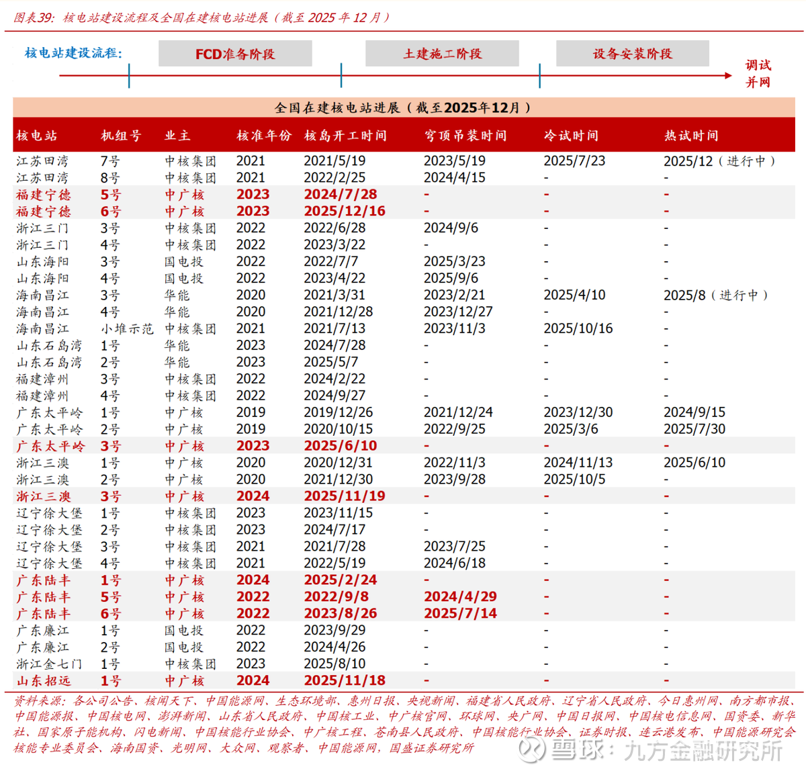Click the 资料来源 label in the footnote

(40, 700)
